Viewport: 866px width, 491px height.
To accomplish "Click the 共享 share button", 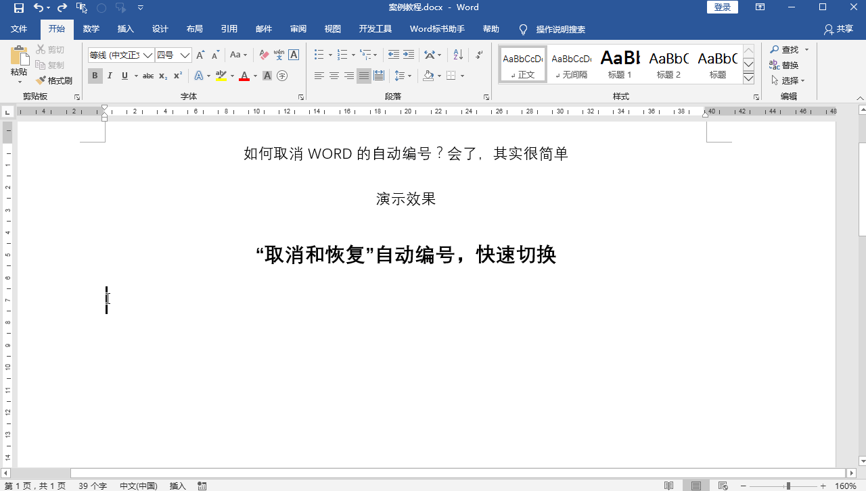I will pyautogui.click(x=839, y=29).
